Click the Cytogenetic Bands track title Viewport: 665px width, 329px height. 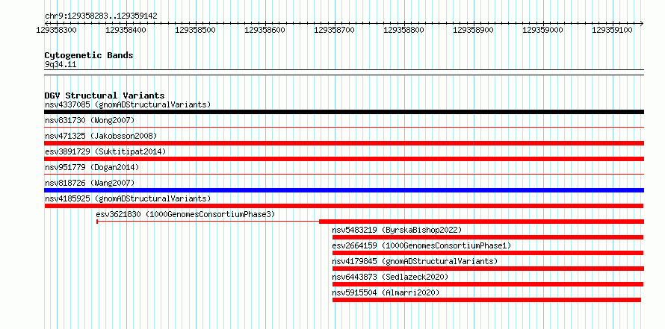click(89, 55)
